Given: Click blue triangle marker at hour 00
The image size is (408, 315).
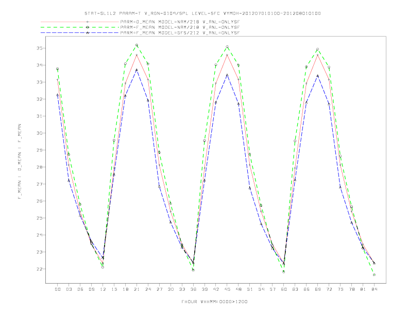Looking at the screenshot, I should pos(58,95).
